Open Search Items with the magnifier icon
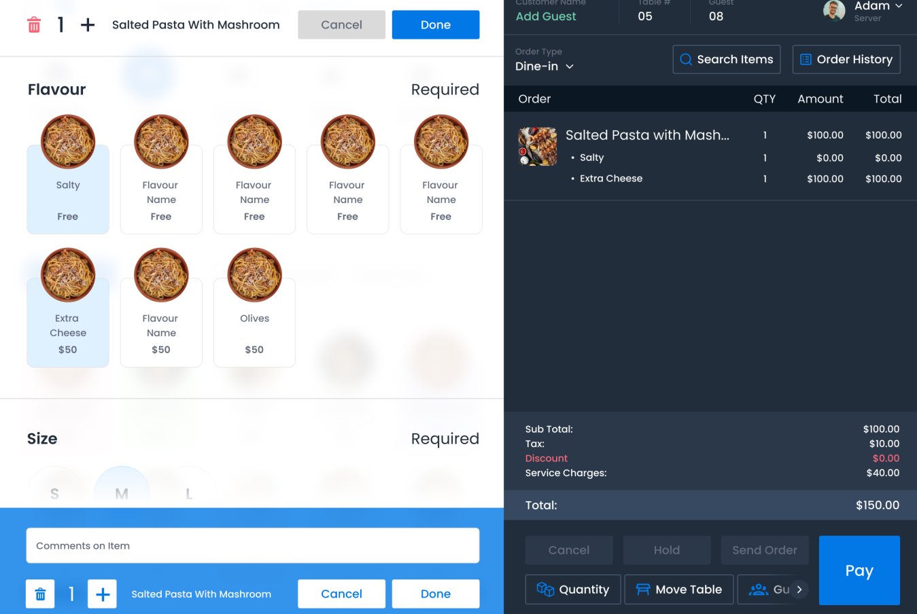Image resolution: width=917 pixels, height=614 pixels. click(726, 59)
